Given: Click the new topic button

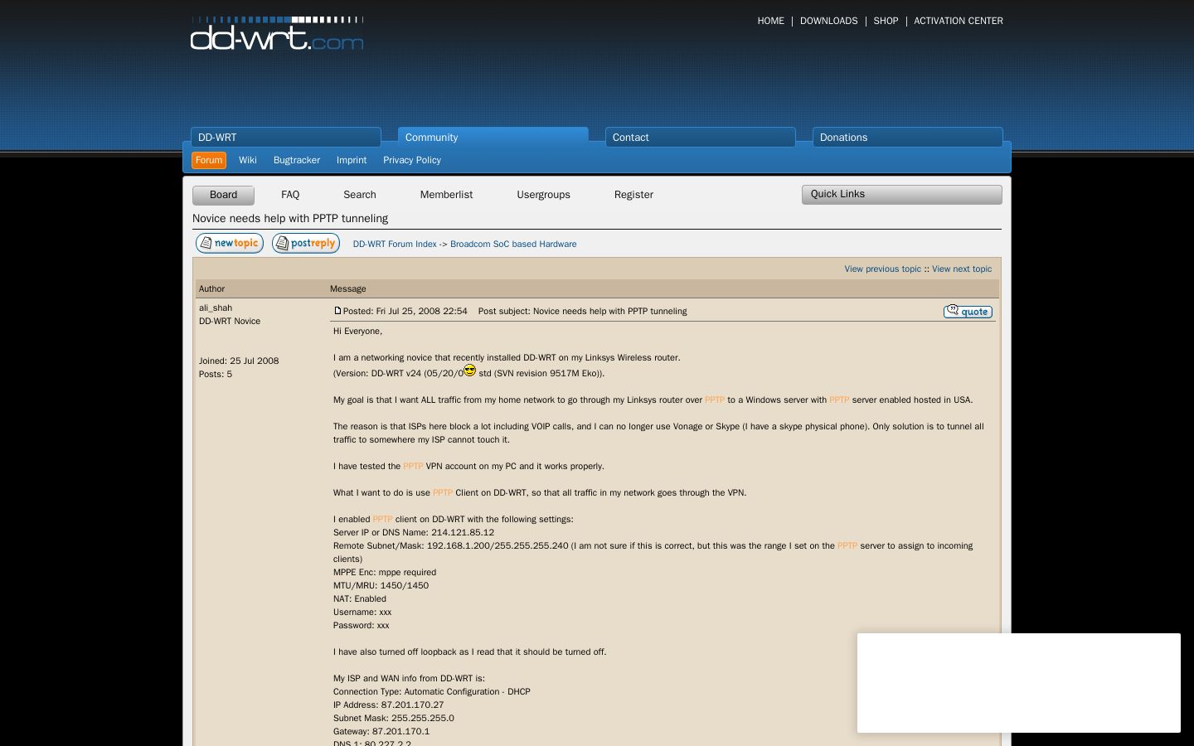Looking at the screenshot, I should [x=230, y=243].
